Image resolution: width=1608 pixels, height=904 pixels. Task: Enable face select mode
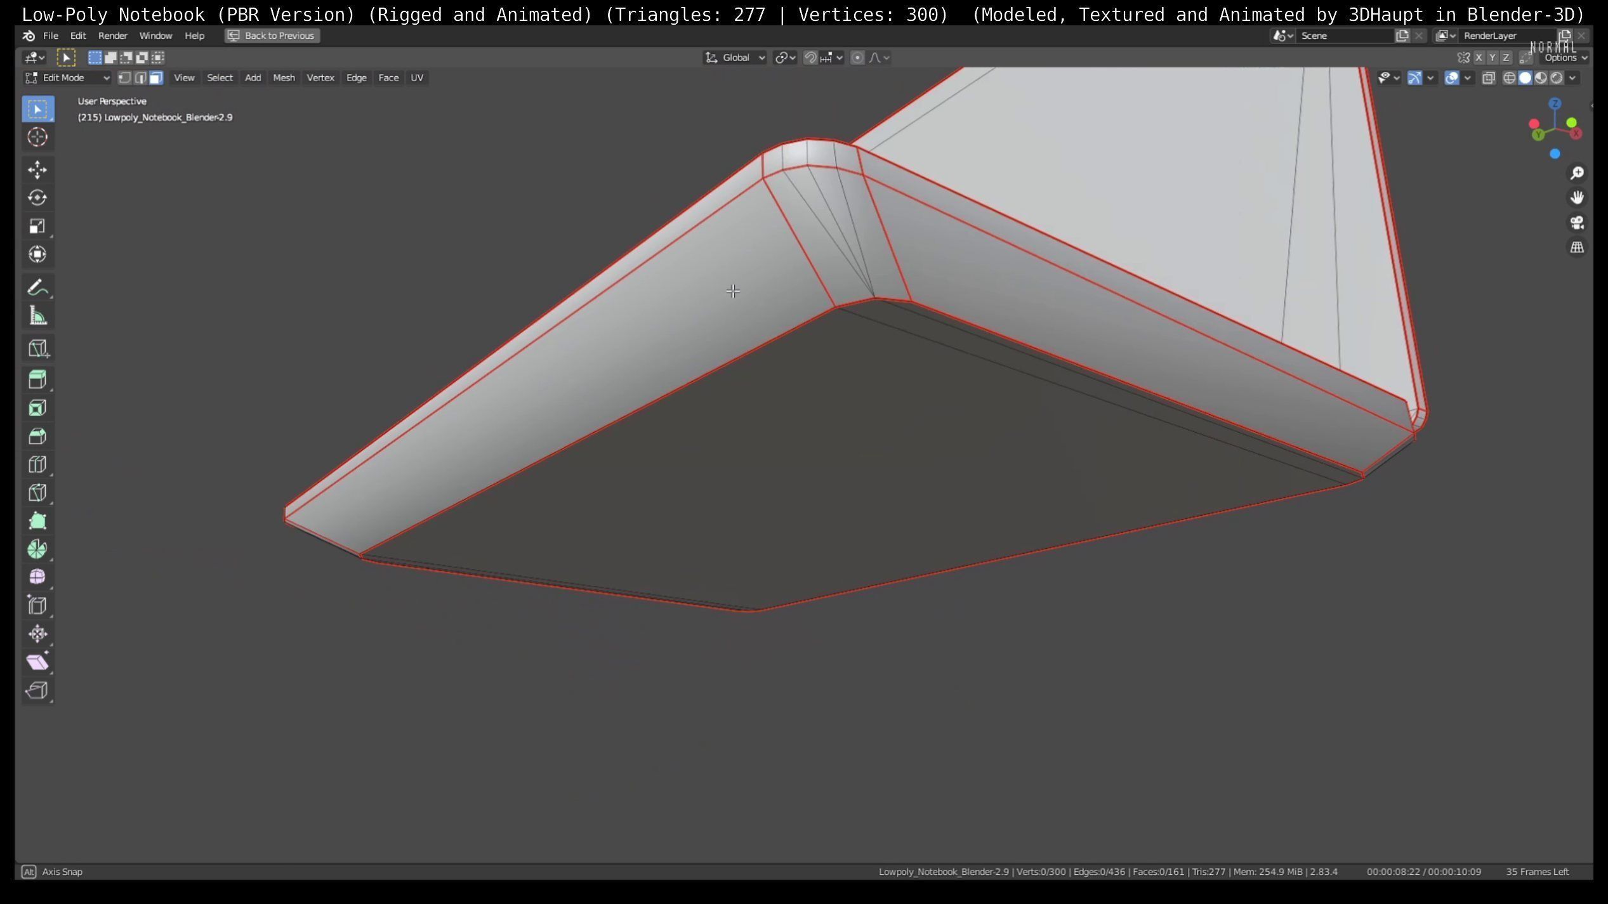(156, 78)
